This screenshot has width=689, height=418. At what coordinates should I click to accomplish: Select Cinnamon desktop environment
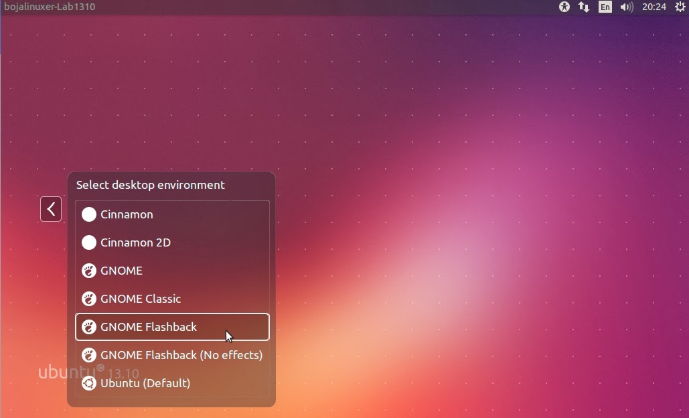(172, 214)
